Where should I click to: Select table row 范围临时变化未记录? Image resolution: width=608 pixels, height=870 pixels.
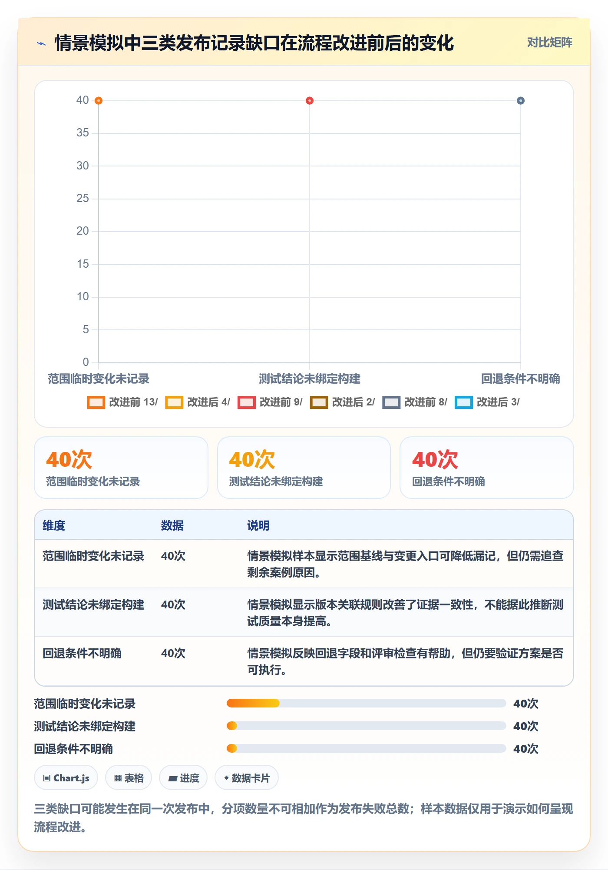(304, 564)
